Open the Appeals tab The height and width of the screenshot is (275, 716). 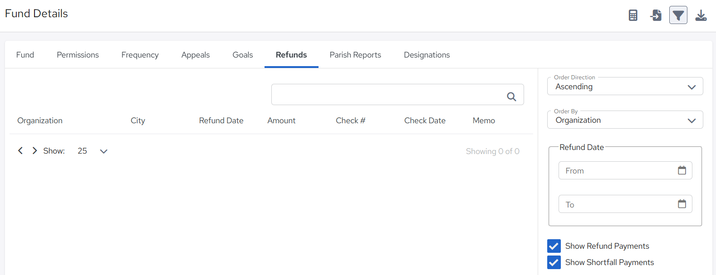(196, 55)
